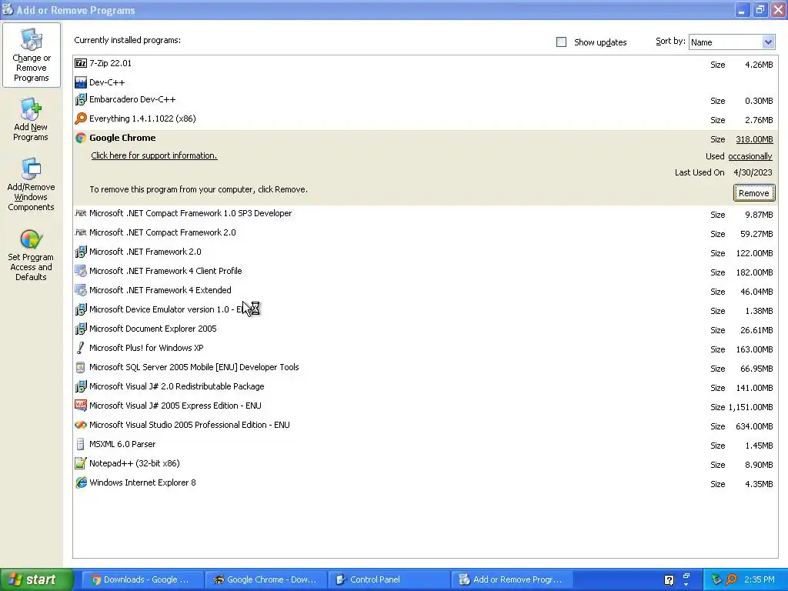Open Change or Remove Programs panel
The image size is (788, 591).
pos(31,55)
